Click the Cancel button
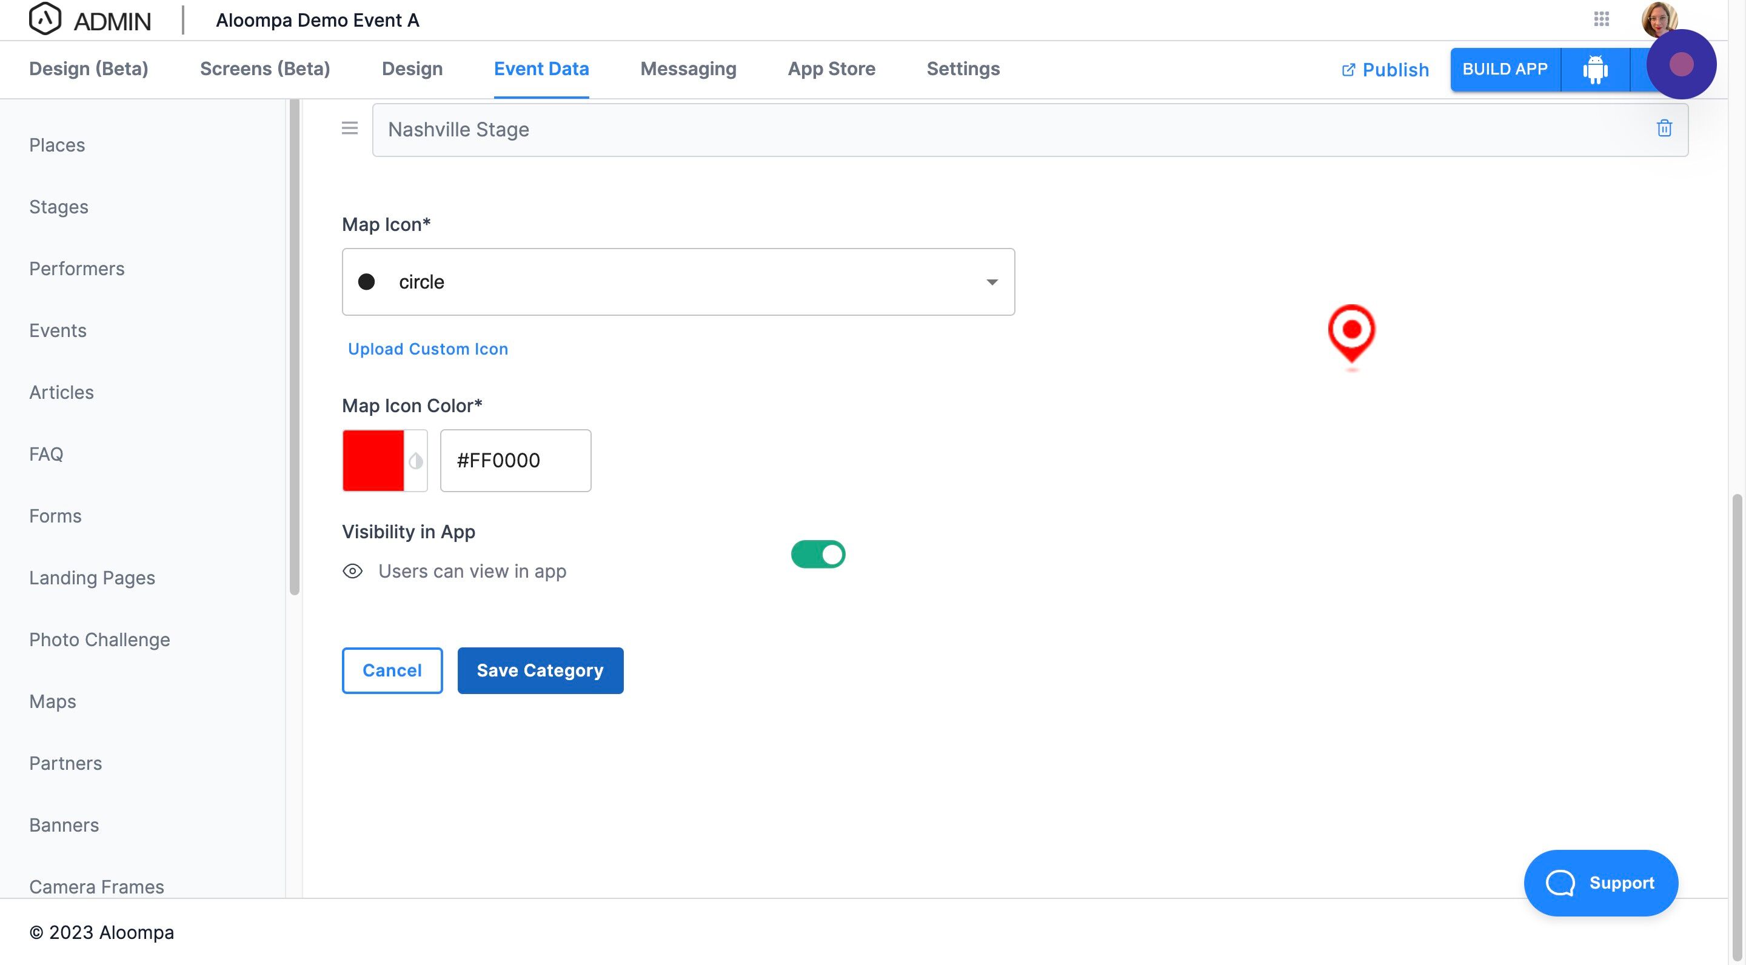The width and height of the screenshot is (1746, 965). click(392, 670)
